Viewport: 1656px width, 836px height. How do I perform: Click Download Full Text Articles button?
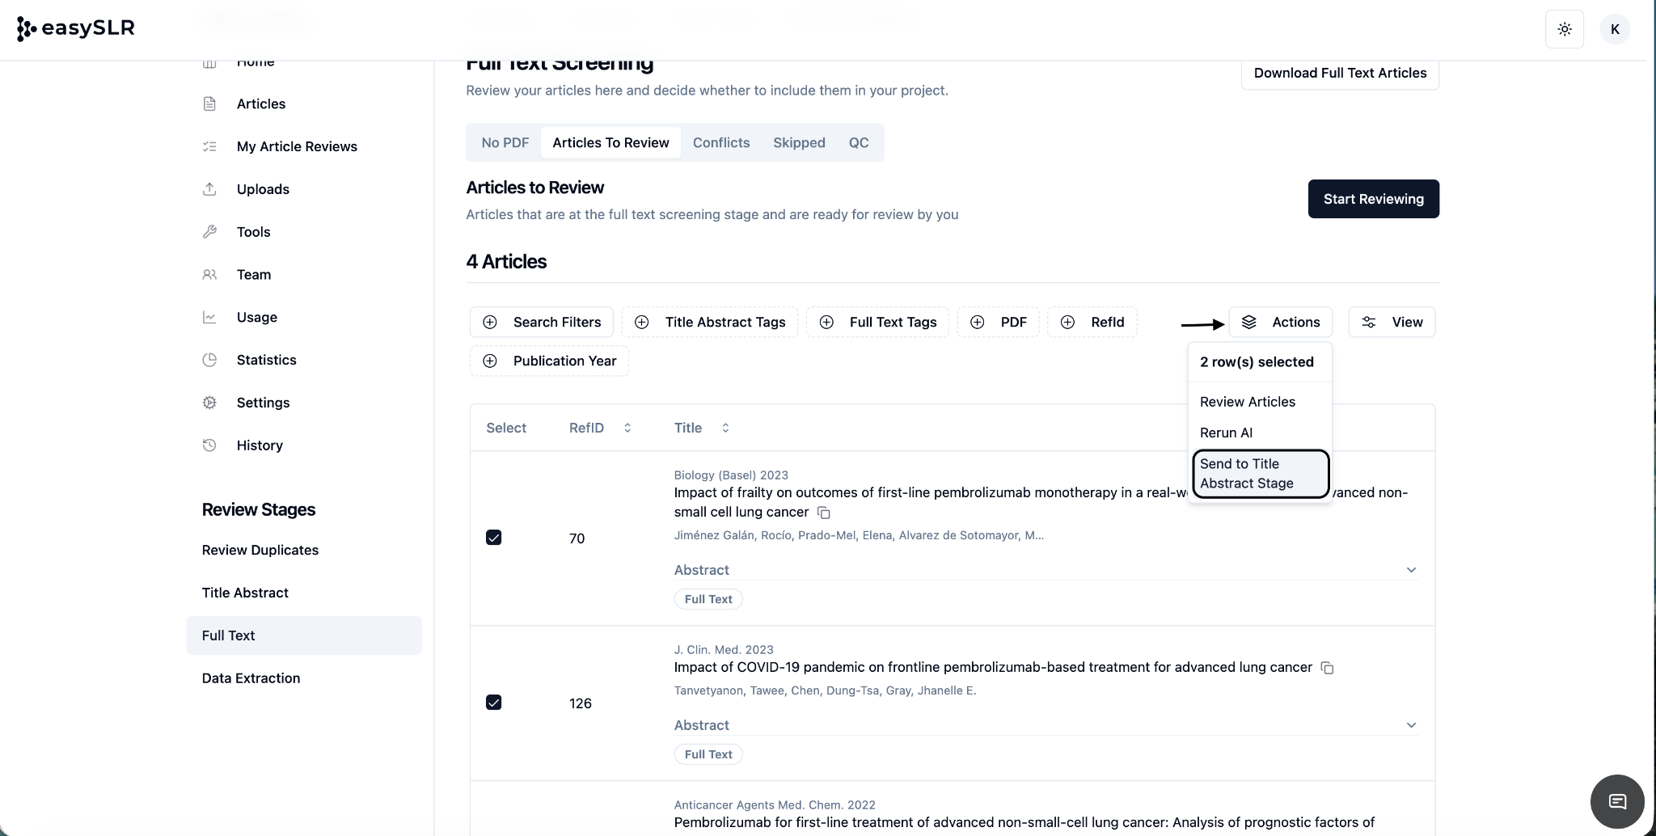pos(1340,74)
